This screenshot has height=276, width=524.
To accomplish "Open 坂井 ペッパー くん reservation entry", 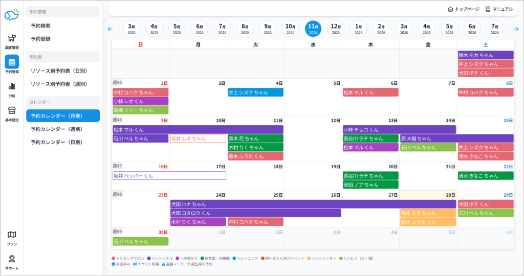I will pos(169,176).
